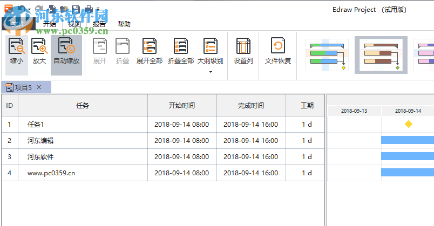The image size is (434, 226).
Task: Switch to the 视图 ribbon tab
Action: [74, 24]
